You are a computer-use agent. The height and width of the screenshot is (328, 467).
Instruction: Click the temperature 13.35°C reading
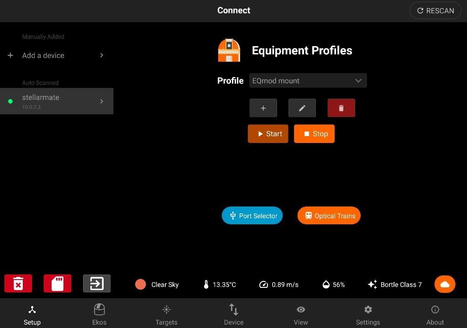(x=224, y=285)
